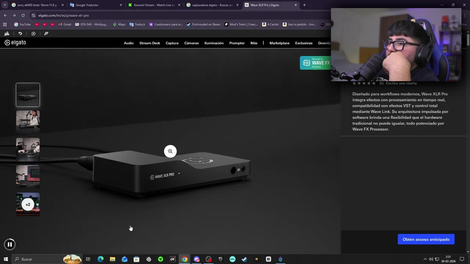
Task: Open Microsoft Store from the taskbar
Action: 137,259
